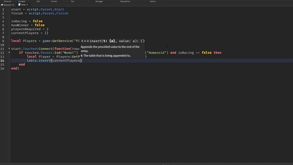
Task: Click the 'end' keyword on line 15
Action: (x=22, y=65)
